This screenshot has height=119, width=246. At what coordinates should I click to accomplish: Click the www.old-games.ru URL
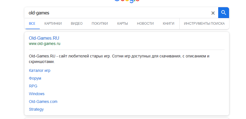point(44,44)
